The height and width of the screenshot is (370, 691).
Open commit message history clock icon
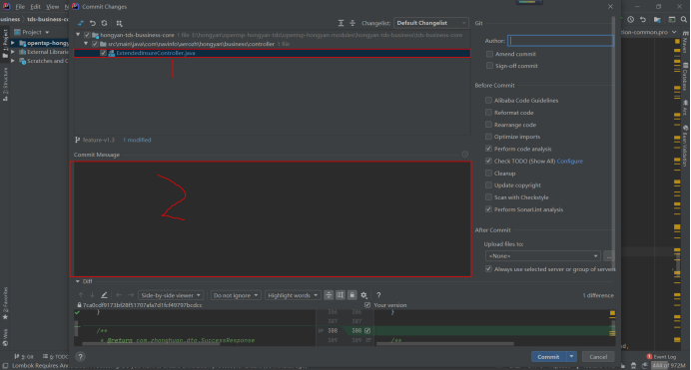point(465,154)
